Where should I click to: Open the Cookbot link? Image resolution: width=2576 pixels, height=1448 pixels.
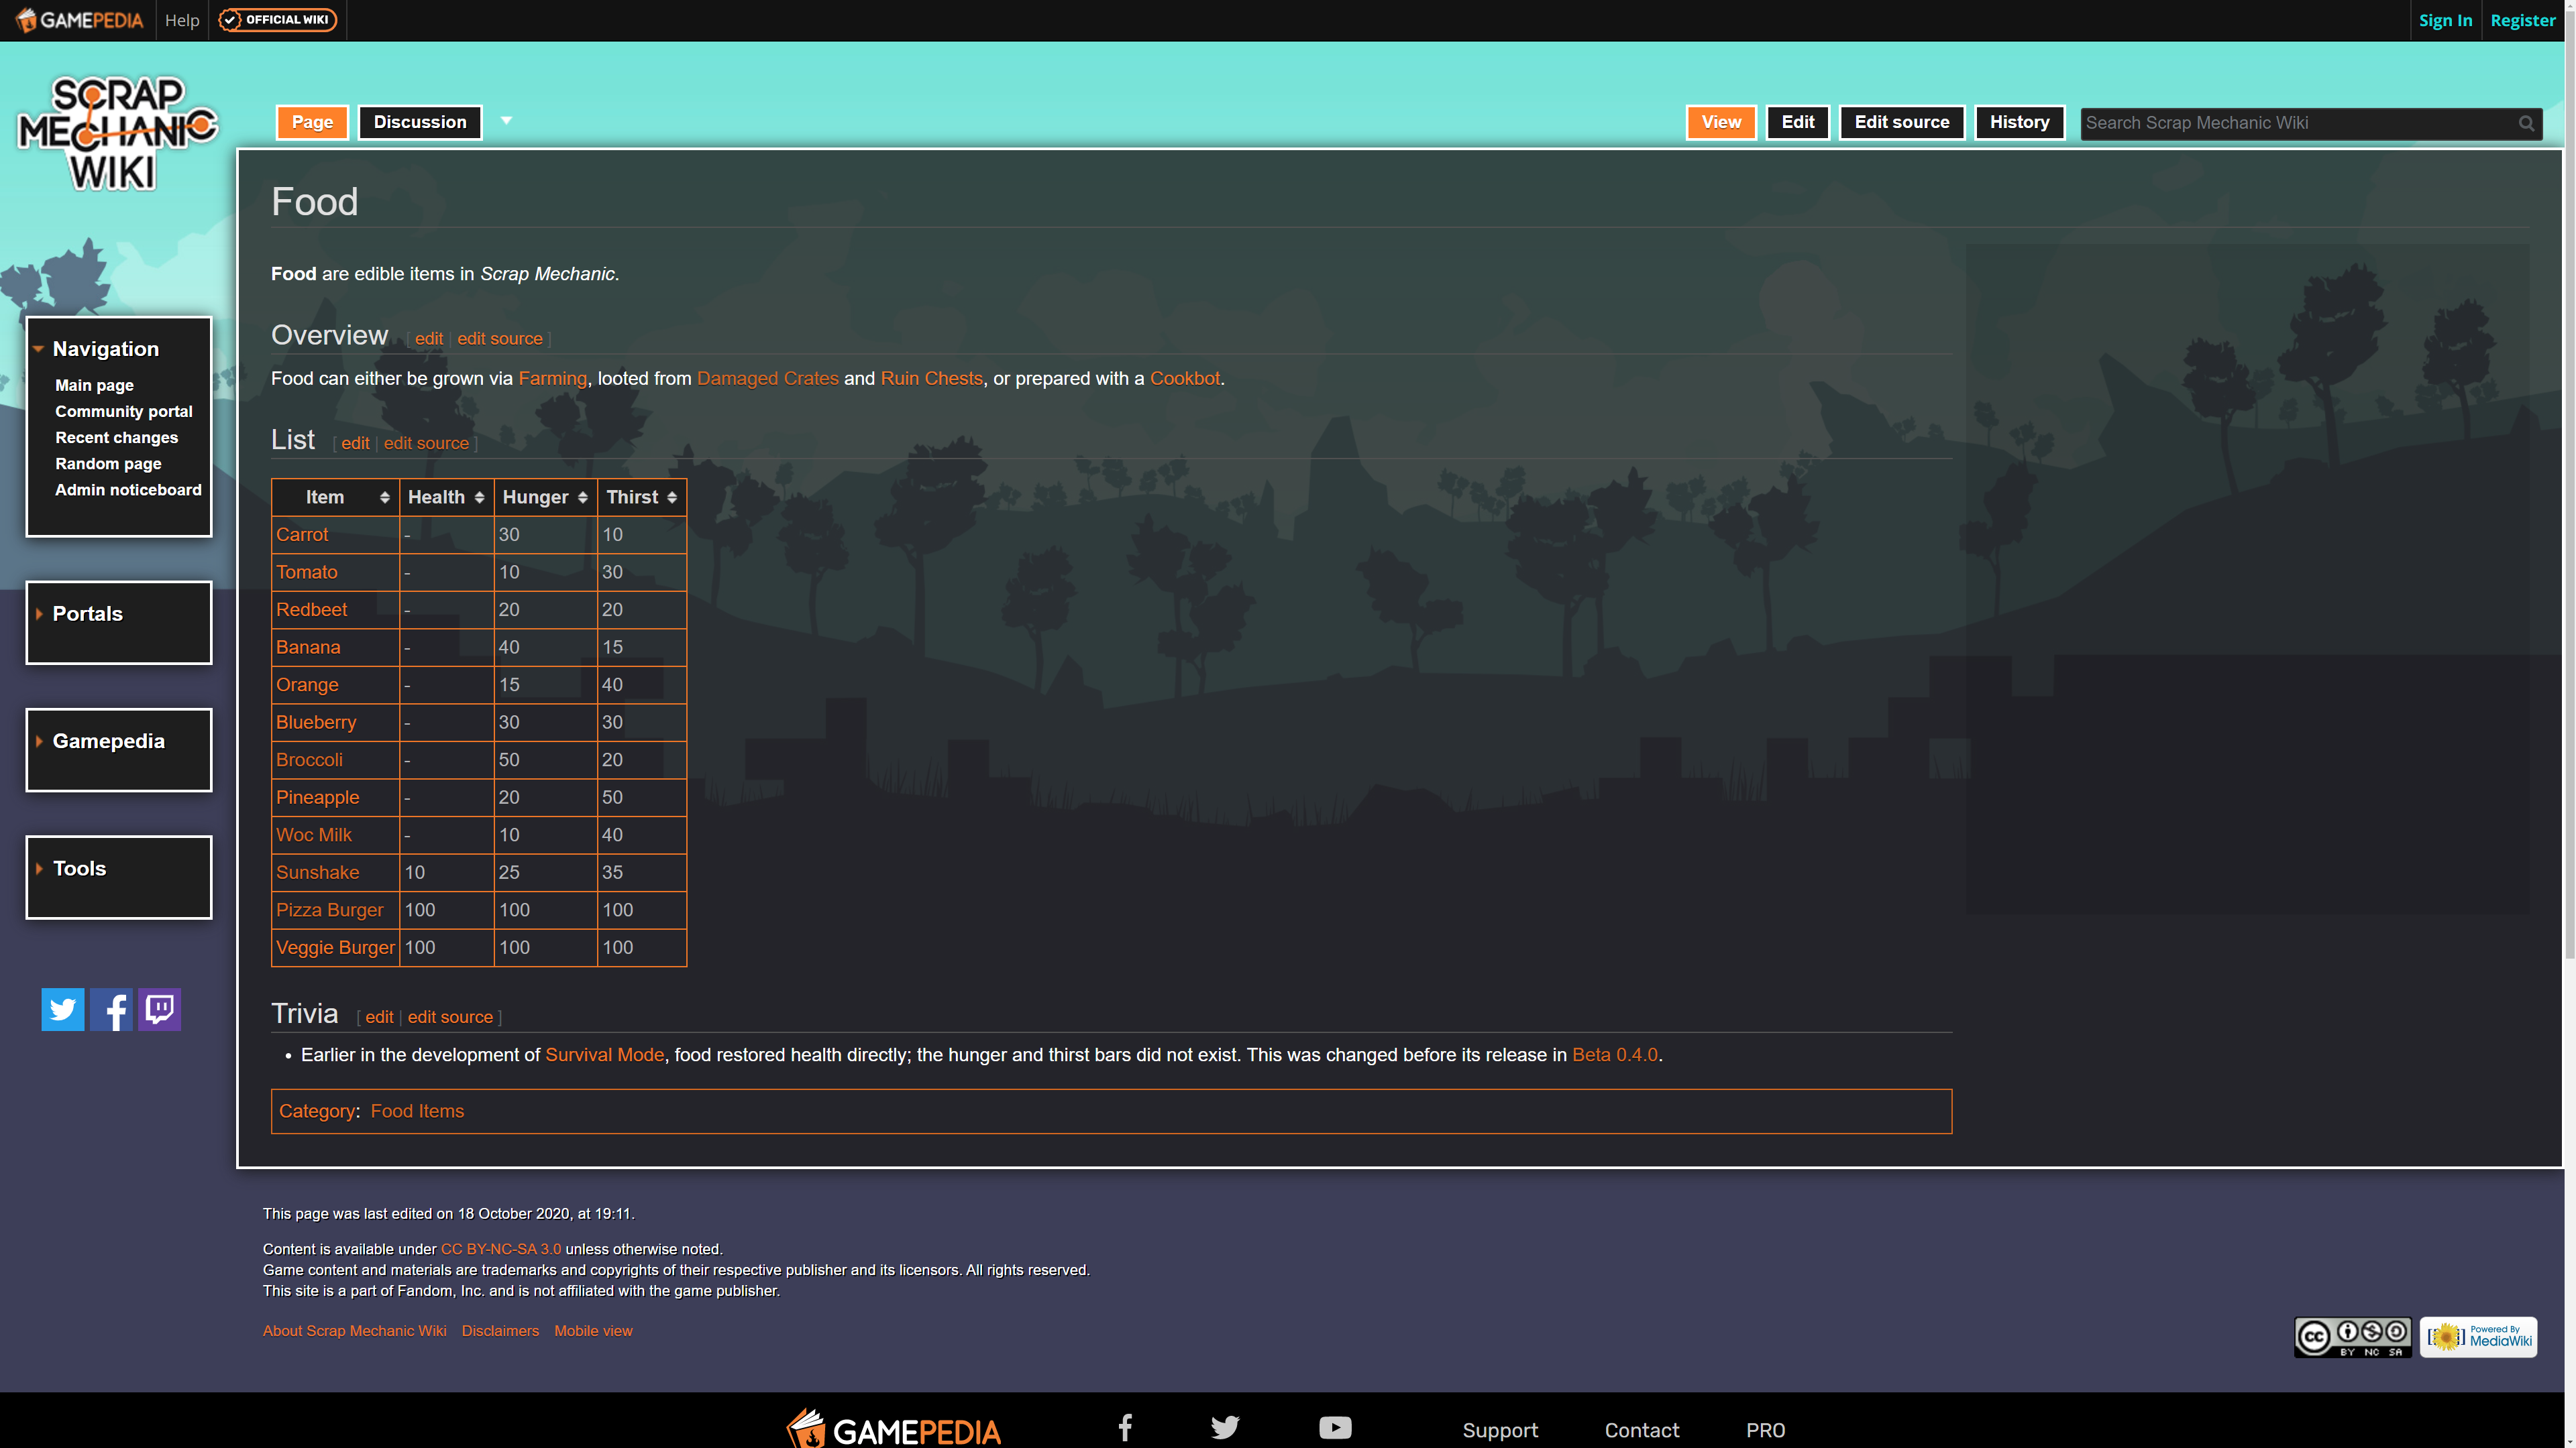pyautogui.click(x=1184, y=379)
